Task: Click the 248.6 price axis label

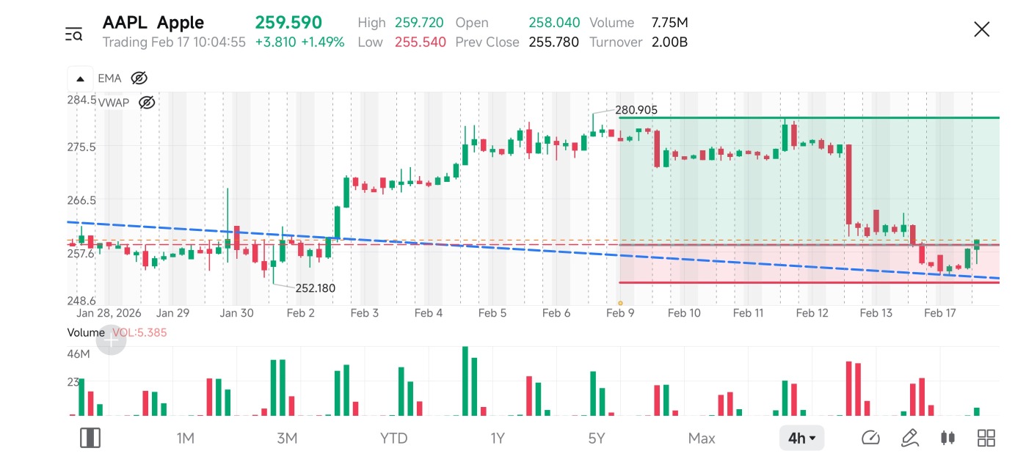Action: 81,301
